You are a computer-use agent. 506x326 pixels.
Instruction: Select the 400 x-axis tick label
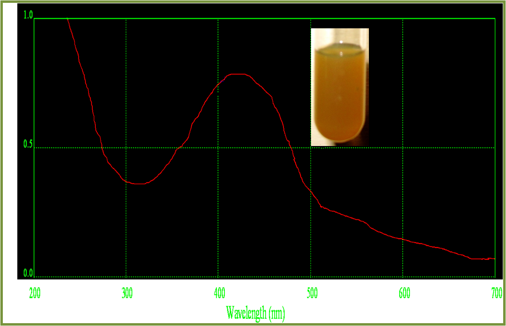219,293
